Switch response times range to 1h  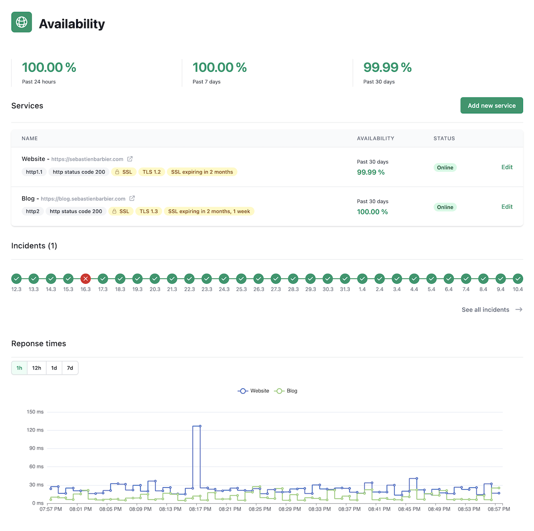[20, 368]
